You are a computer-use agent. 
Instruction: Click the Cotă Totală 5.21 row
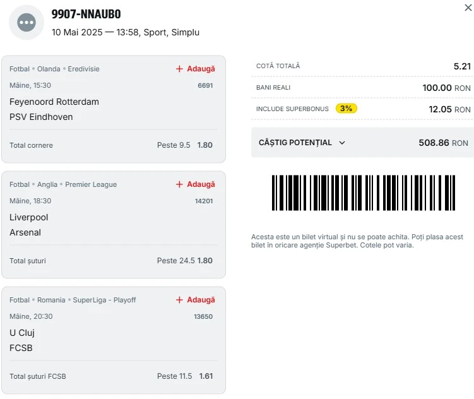pos(362,66)
